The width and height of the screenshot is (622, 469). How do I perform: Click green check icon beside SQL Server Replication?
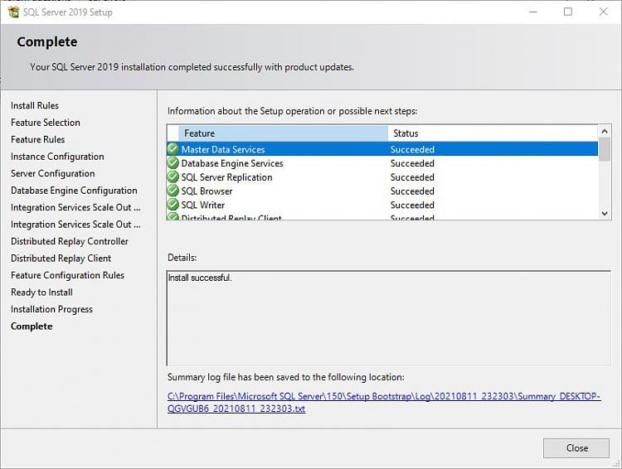173,176
